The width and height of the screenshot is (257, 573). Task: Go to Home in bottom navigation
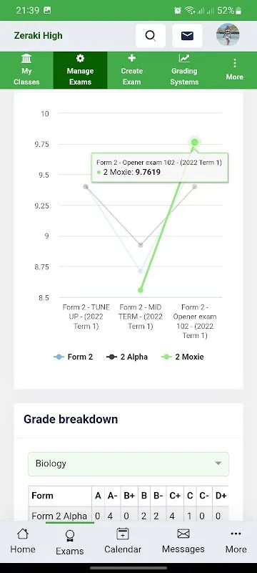(23, 541)
